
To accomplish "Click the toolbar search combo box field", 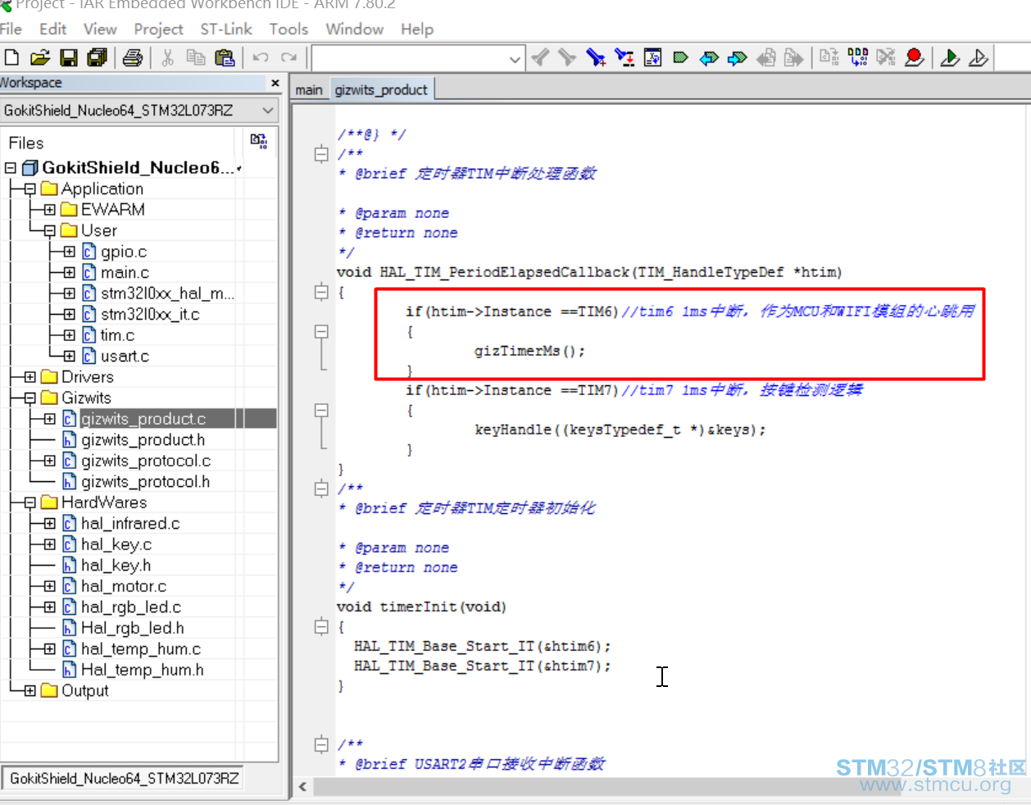I will (x=410, y=59).
